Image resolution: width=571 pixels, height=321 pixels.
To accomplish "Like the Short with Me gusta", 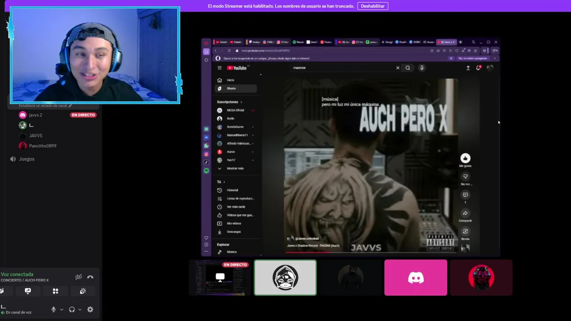I will pyautogui.click(x=465, y=158).
